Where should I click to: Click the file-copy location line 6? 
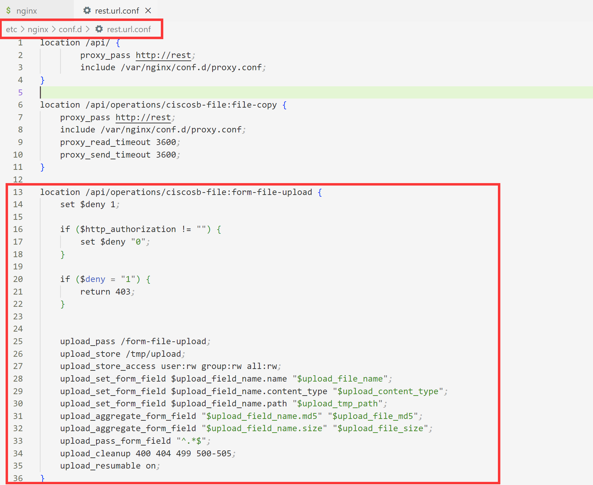point(163,105)
